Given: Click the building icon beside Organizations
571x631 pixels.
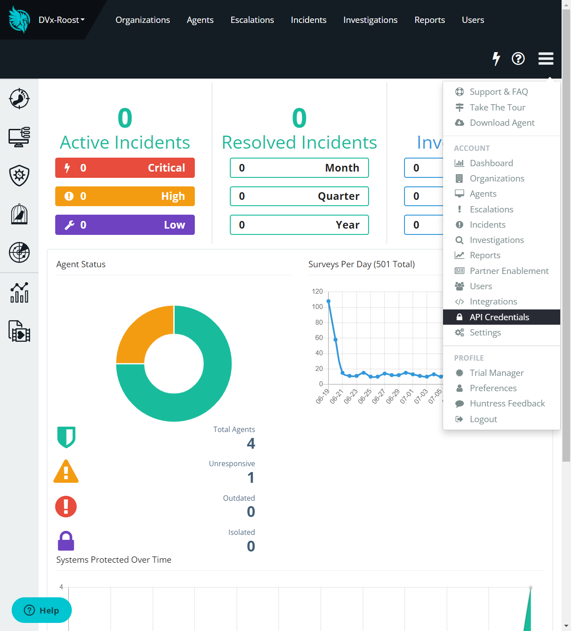Looking at the screenshot, I should click(459, 178).
